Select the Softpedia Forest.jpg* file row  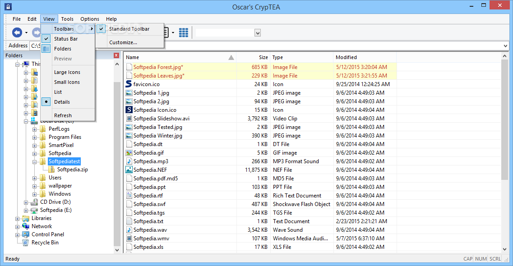click(261, 67)
